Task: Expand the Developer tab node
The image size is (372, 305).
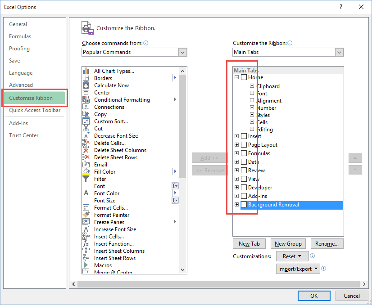Action: point(236,188)
